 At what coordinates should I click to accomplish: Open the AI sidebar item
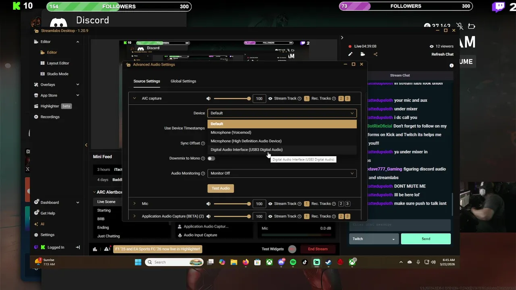click(x=40, y=224)
